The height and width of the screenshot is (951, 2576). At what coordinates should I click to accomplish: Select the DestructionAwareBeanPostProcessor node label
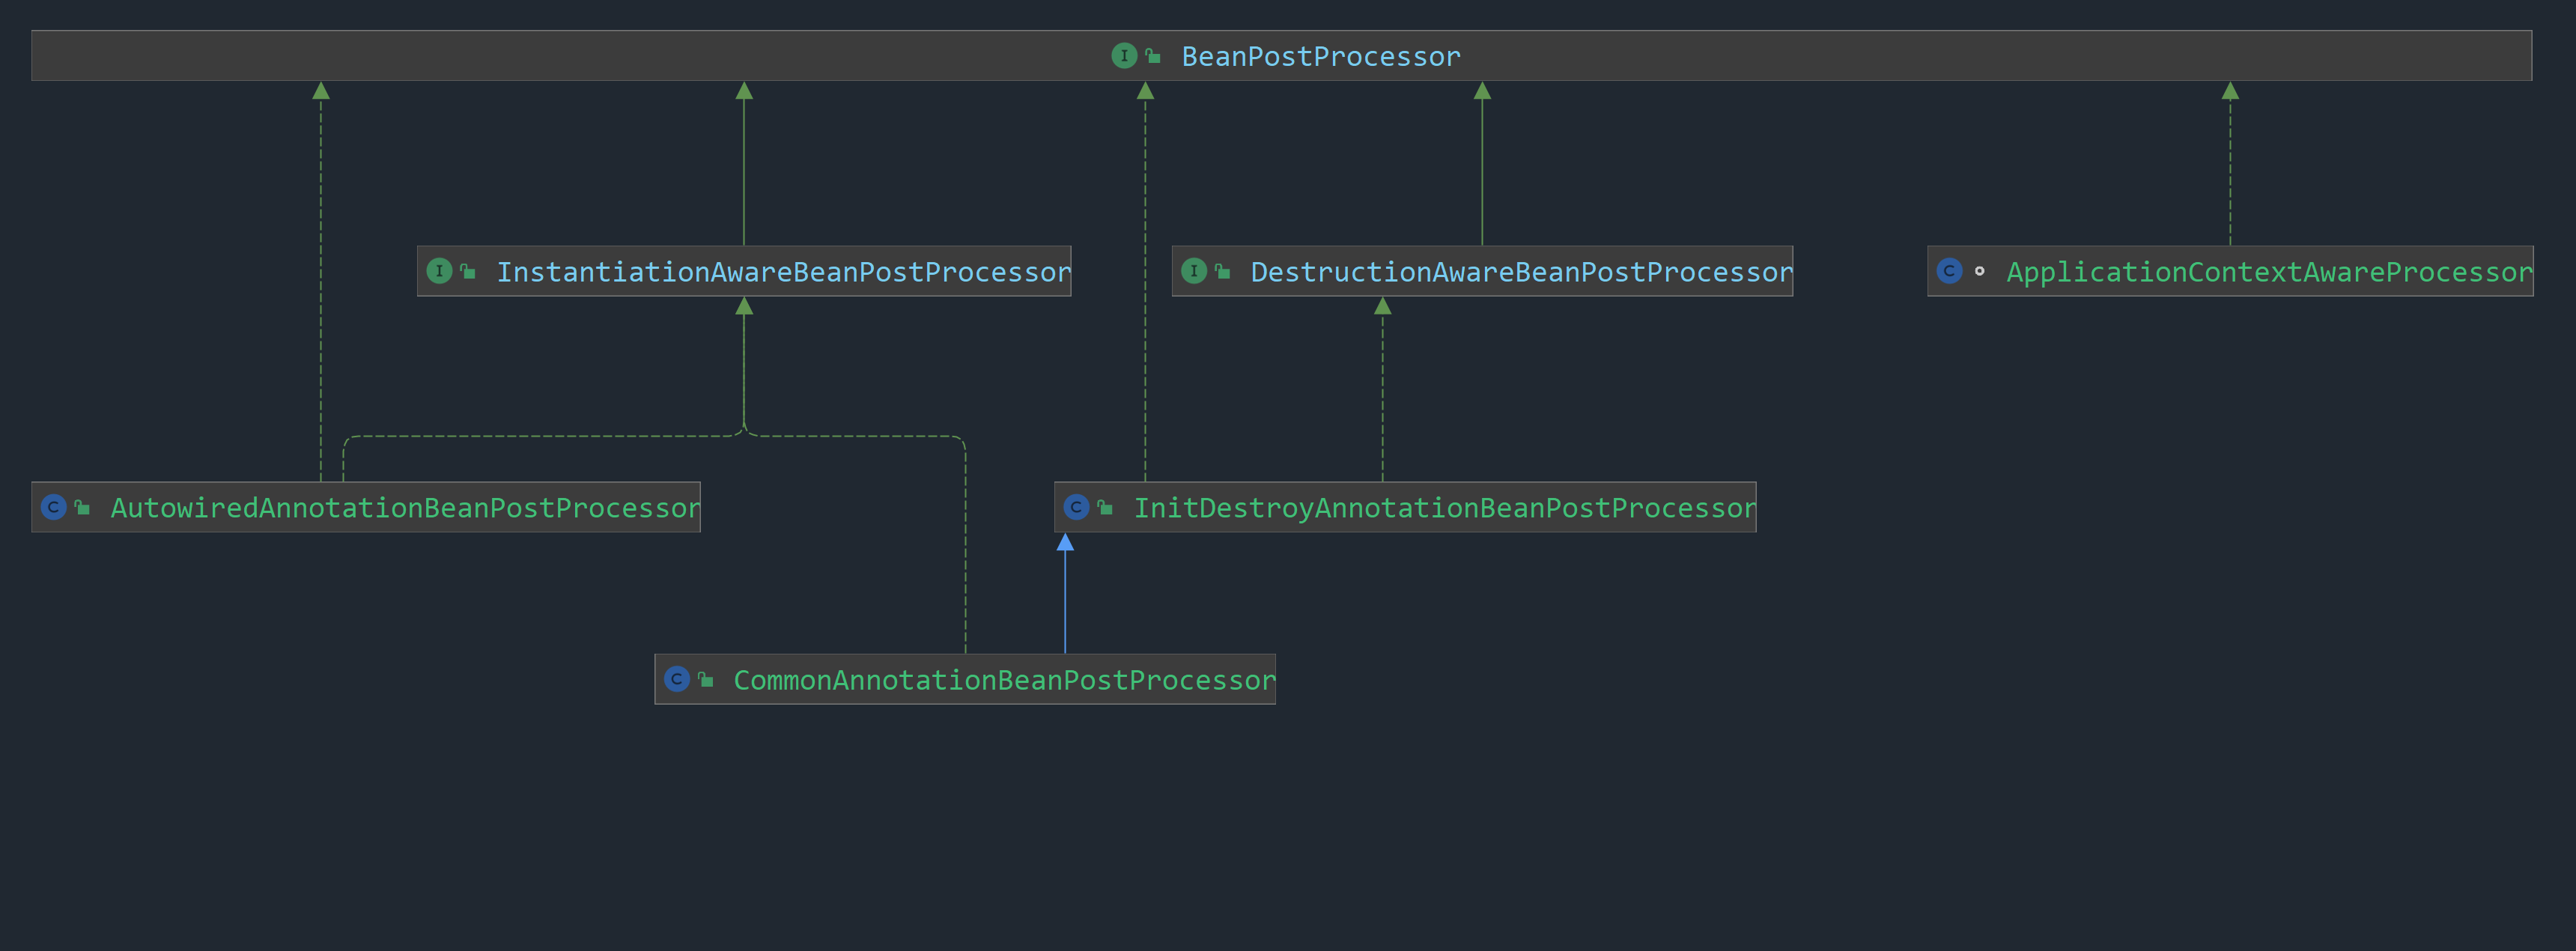1520,272
